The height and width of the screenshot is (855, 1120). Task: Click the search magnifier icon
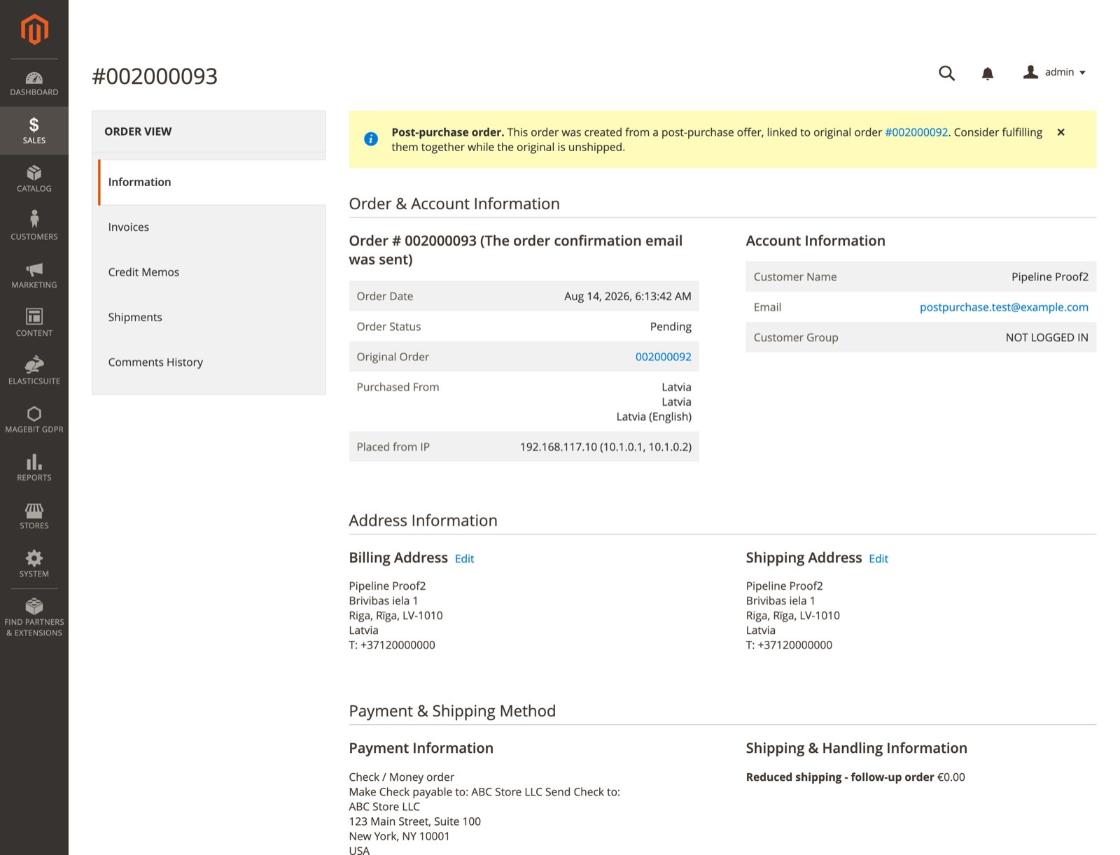[946, 73]
